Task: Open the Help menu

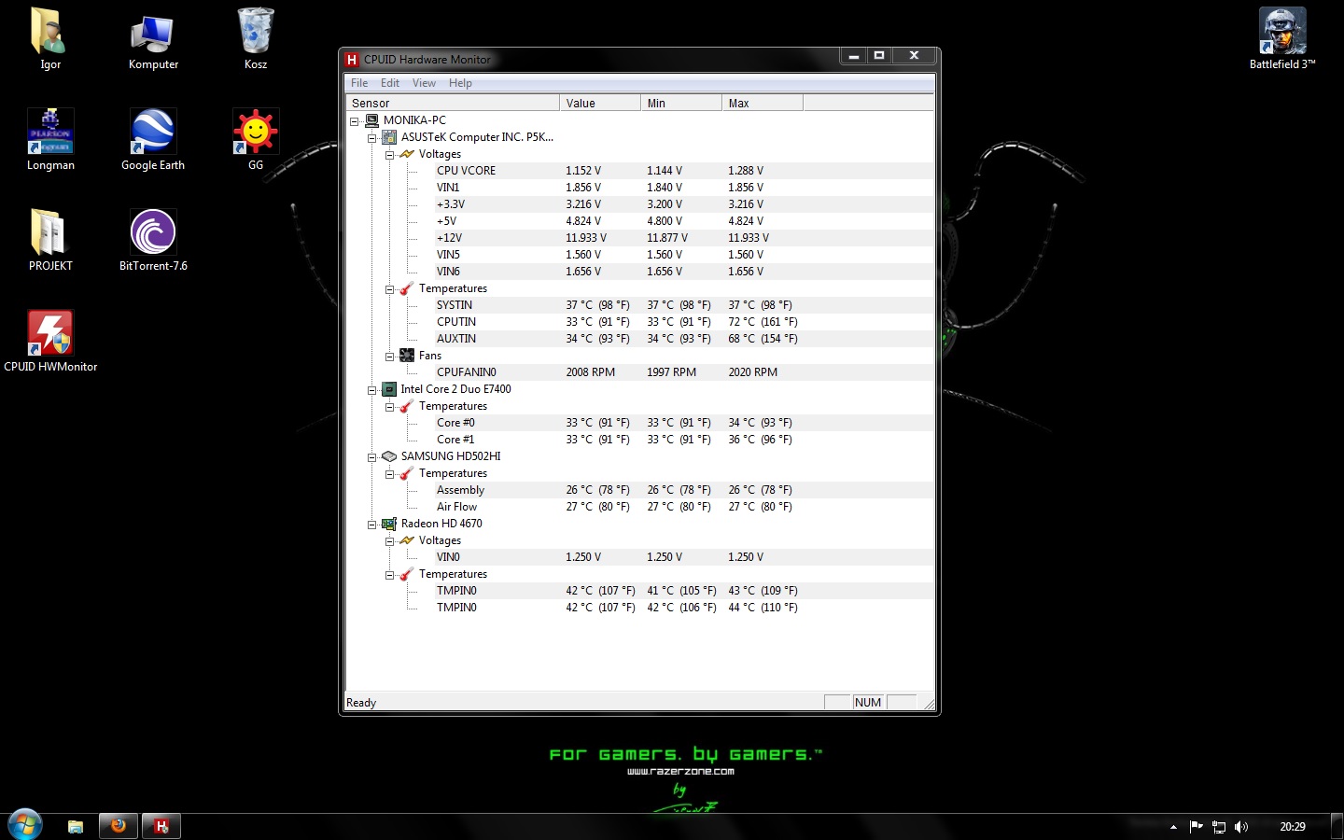Action: (460, 83)
